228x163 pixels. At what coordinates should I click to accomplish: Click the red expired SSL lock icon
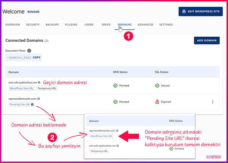pyautogui.click(x=157, y=102)
